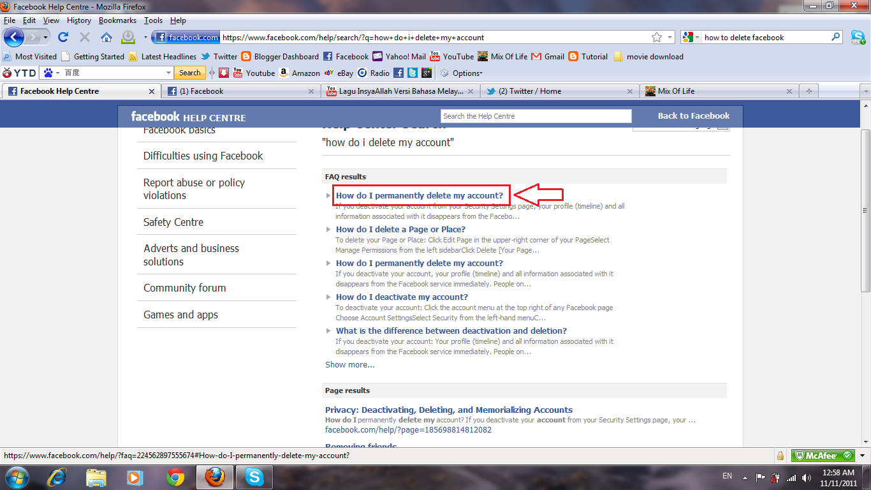This screenshot has height=490, width=871.
Task: Click the padlock icon in the status bar
Action: (780, 456)
